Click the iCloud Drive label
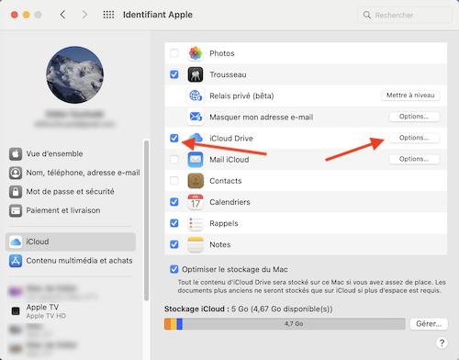This screenshot has height=360, width=459. [x=231, y=139]
